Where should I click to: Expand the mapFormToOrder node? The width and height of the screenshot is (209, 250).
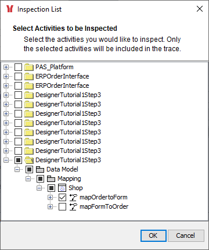[50, 206]
